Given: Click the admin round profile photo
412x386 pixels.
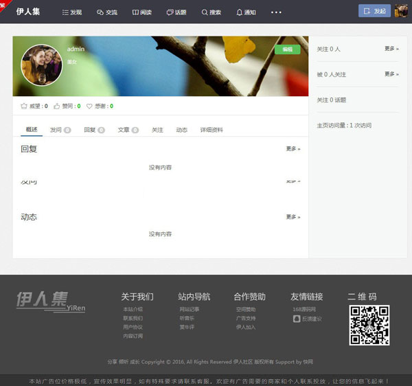Looking at the screenshot, I should [41, 65].
